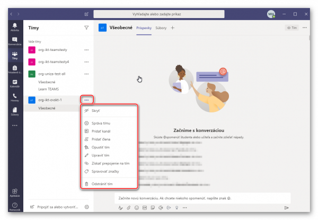This screenshot has width=318, height=220.
Task: Click the new conversation message box
Action: [202, 198]
